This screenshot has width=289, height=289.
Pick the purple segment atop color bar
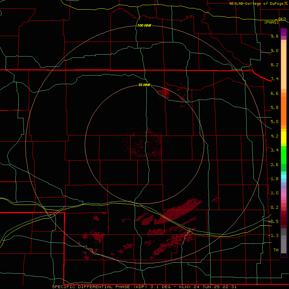click(284, 32)
